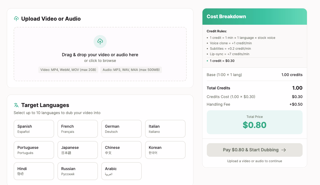This screenshot has height=185, width=320.
Task: Toggle the French language option
Action: point(78,129)
